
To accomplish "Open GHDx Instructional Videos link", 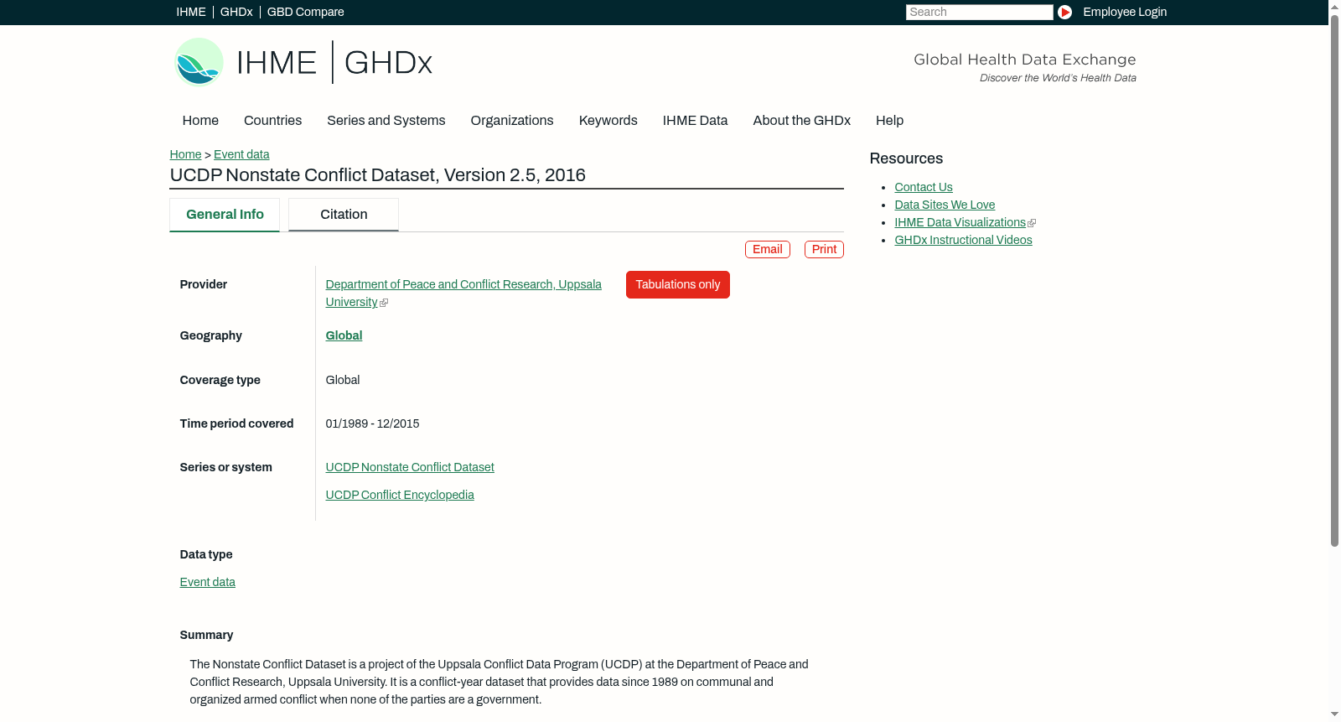I will (x=963, y=240).
